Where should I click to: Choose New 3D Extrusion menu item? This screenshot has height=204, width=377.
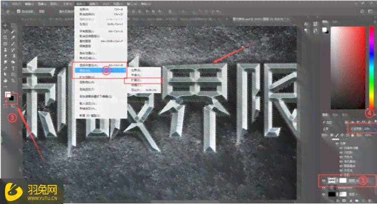tap(101, 116)
